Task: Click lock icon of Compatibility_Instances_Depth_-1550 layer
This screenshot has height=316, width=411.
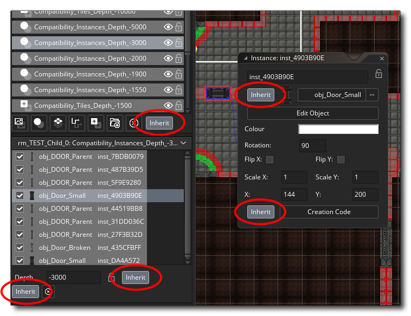Action: [179, 89]
